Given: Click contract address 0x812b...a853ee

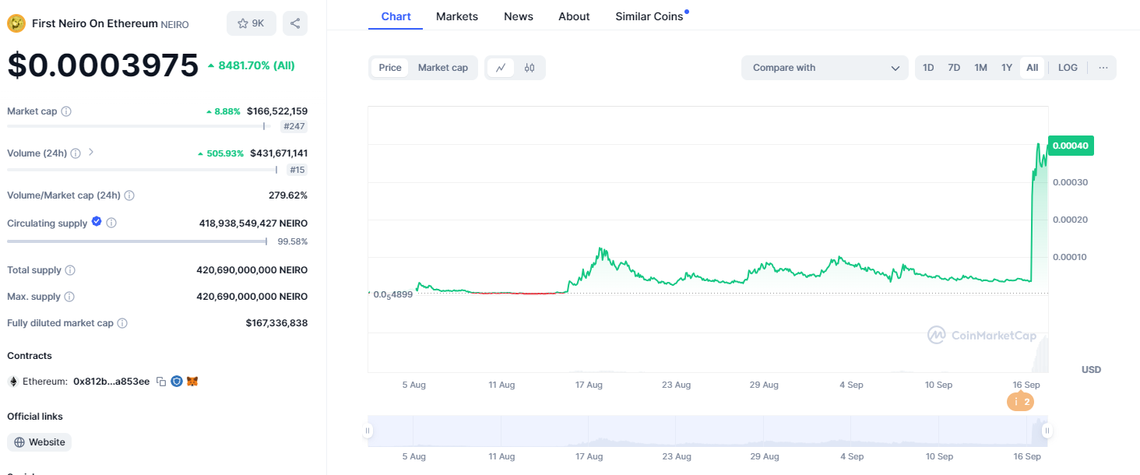Looking at the screenshot, I should [x=111, y=382].
